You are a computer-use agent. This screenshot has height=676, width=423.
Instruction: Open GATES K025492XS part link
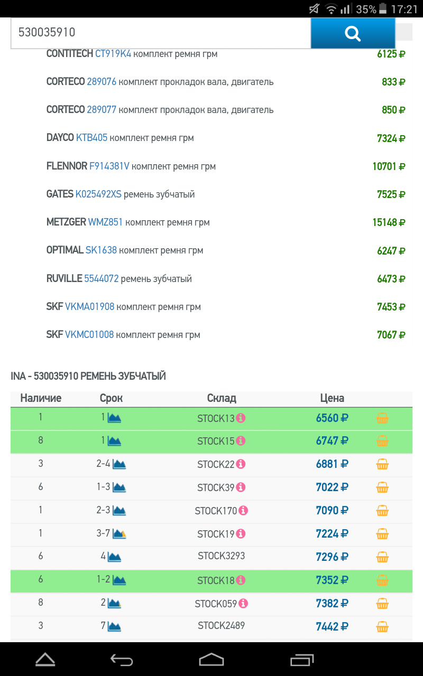tap(98, 194)
